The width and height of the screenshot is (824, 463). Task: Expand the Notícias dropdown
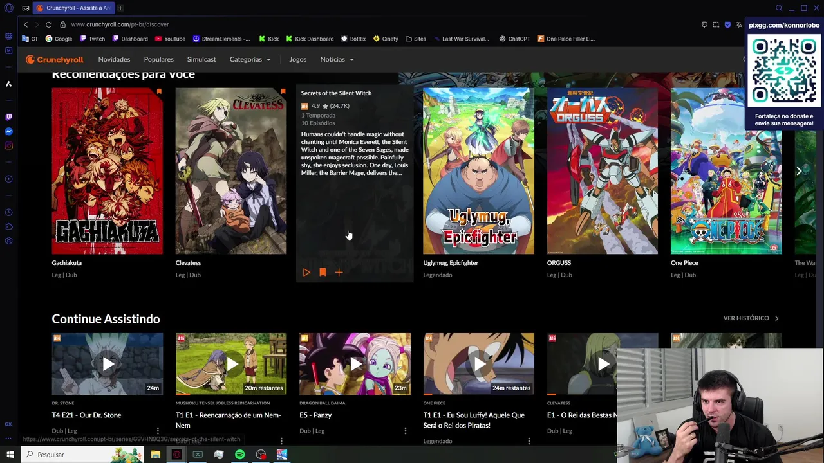(337, 59)
